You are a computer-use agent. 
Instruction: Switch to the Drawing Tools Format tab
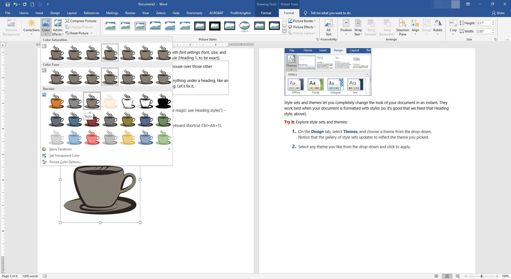266,13
